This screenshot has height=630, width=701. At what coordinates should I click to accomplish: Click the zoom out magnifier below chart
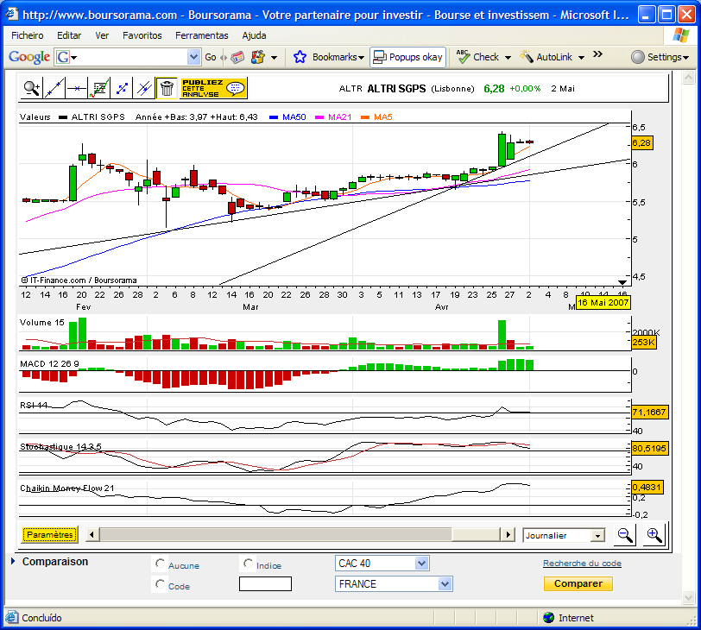pos(624,535)
